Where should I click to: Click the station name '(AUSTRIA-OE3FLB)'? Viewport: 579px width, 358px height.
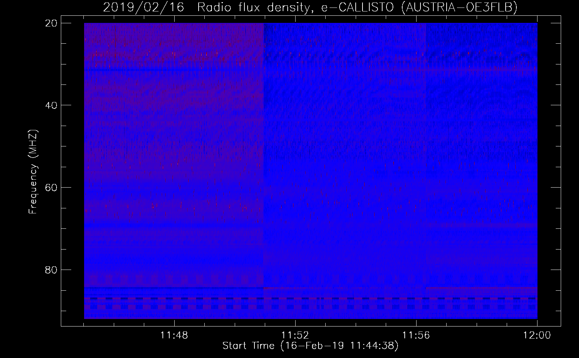pyautogui.click(x=459, y=8)
